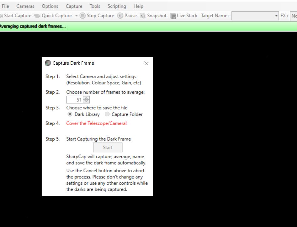Open the Options menu
This screenshot has width=297, height=227.
[50, 6]
